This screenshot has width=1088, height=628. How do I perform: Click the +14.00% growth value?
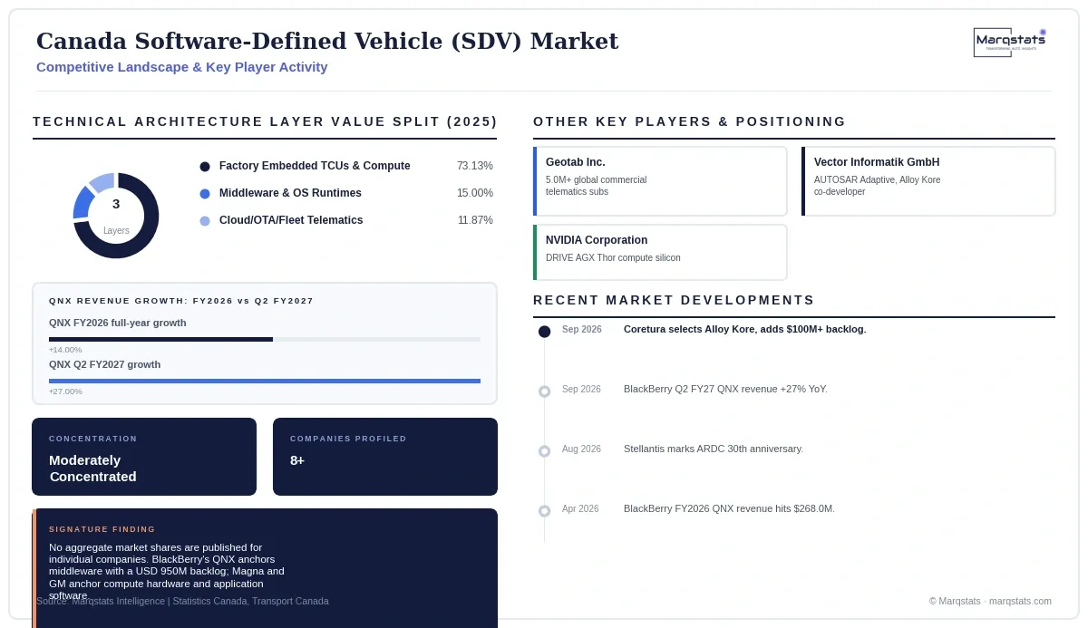(65, 350)
